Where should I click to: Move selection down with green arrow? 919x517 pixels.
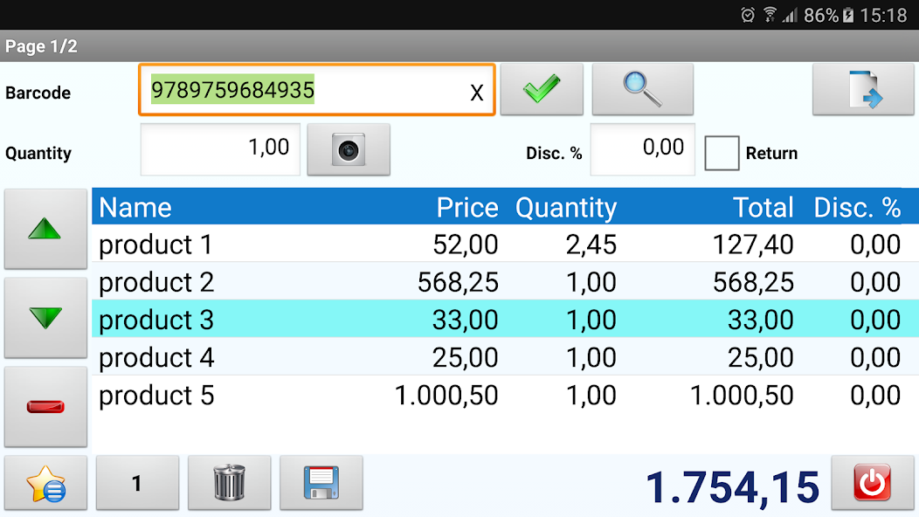45,318
